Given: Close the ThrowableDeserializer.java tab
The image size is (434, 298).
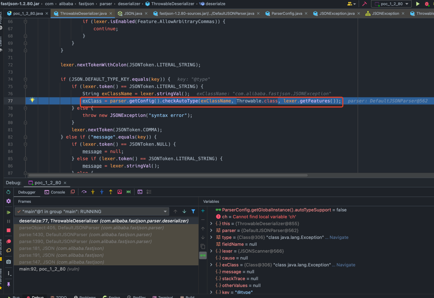Looking at the screenshot, I should 111,14.
